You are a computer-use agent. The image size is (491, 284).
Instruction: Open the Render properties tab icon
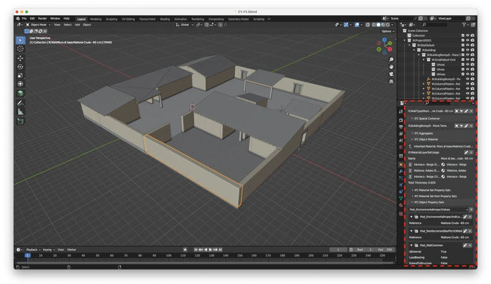point(401,121)
